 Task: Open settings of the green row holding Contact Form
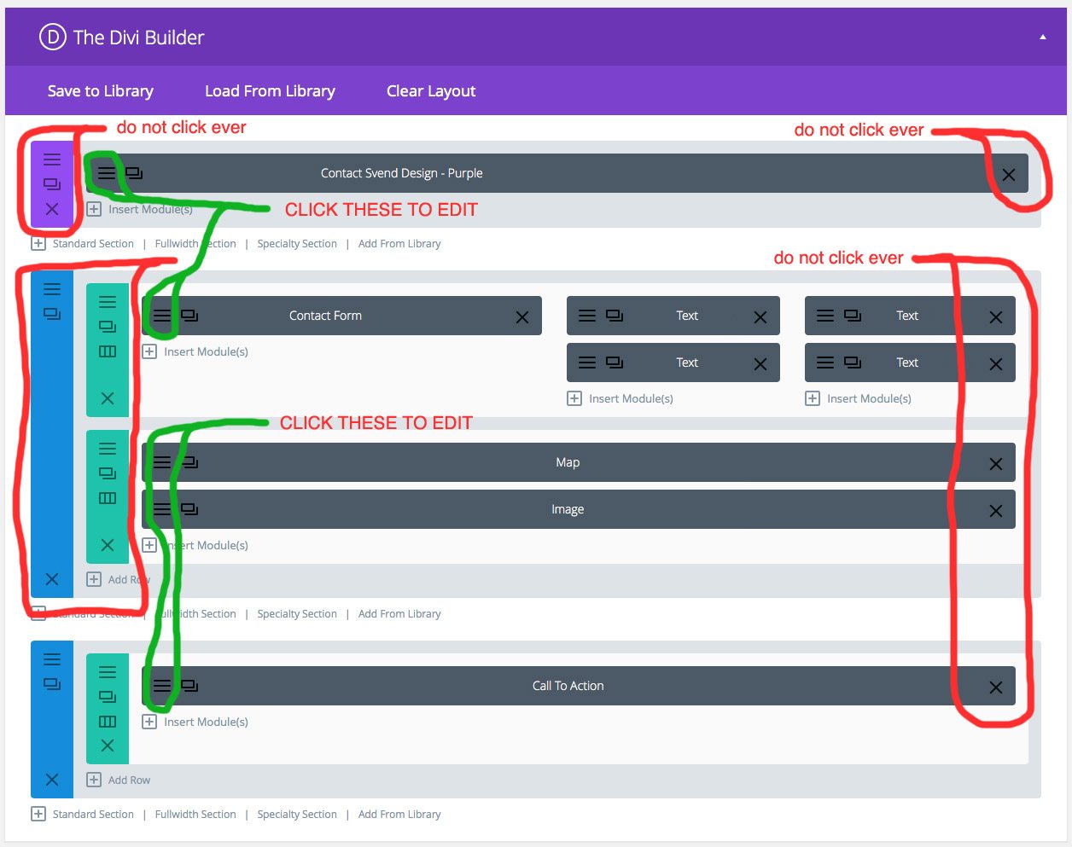pos(108,302)
